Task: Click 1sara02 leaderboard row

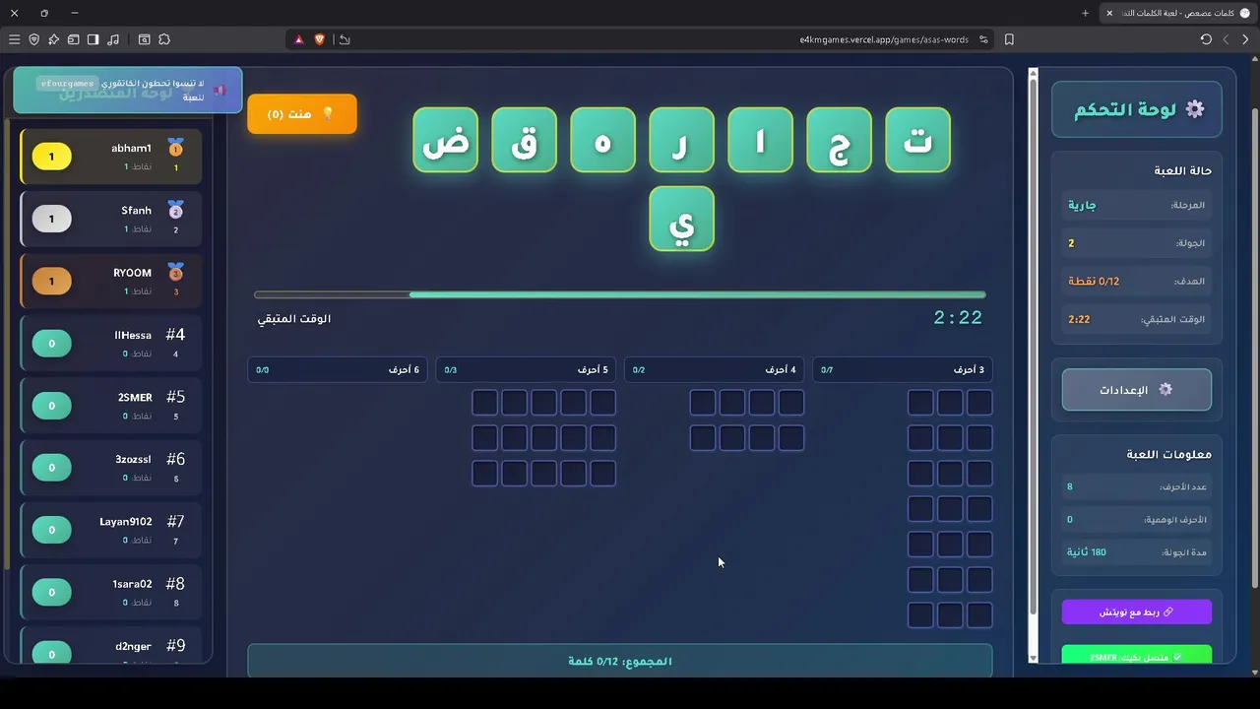Action: (x=110, y=592)
